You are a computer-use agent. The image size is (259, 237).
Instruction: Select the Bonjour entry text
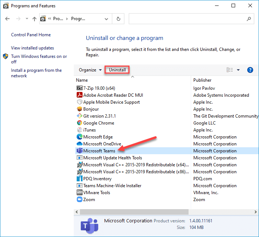tap(91, 109)
